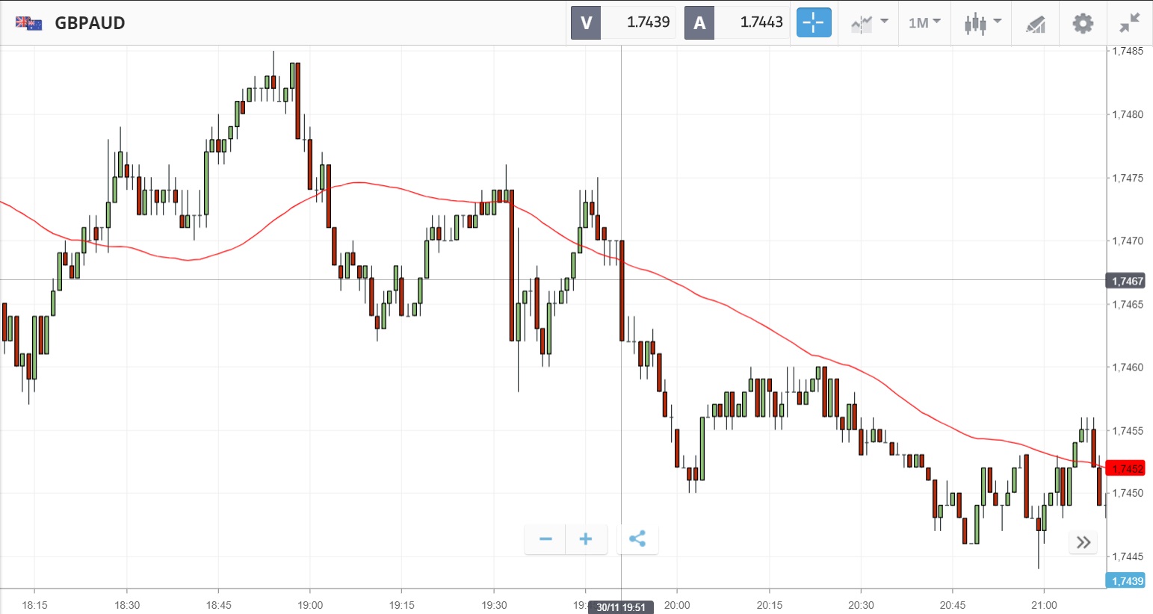Click the collapse chart arrows icon
Viewport: 1153px width, 614px height.
[1129, 23]
